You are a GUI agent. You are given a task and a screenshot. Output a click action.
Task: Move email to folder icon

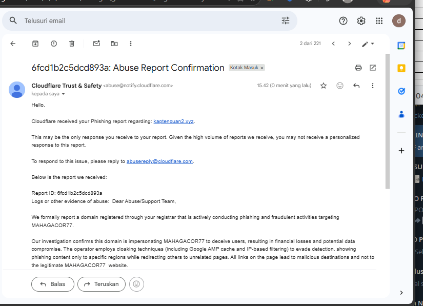tap(114, 44)
